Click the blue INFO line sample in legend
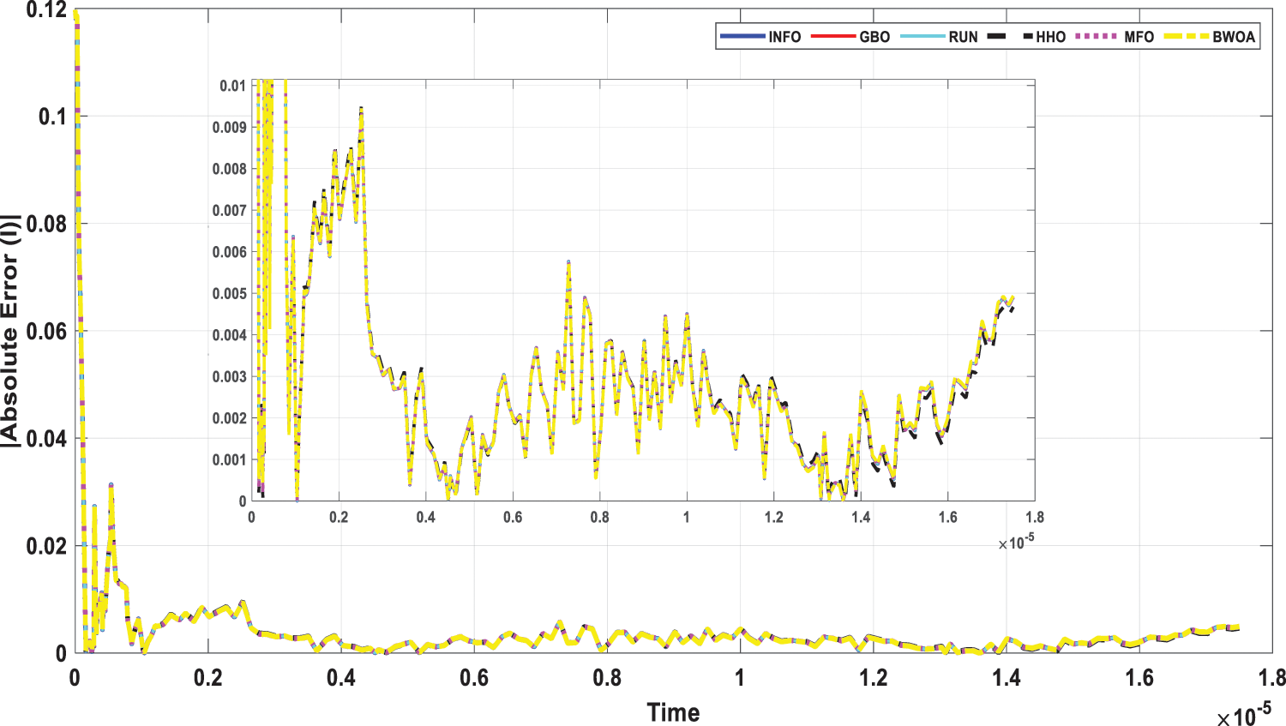Viewport: 1286px width, 726px height. [x=742, y=37]
